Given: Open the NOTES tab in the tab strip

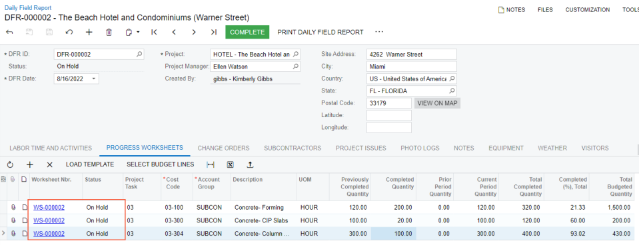Looking at the screenshot, I should coord(464,148).
